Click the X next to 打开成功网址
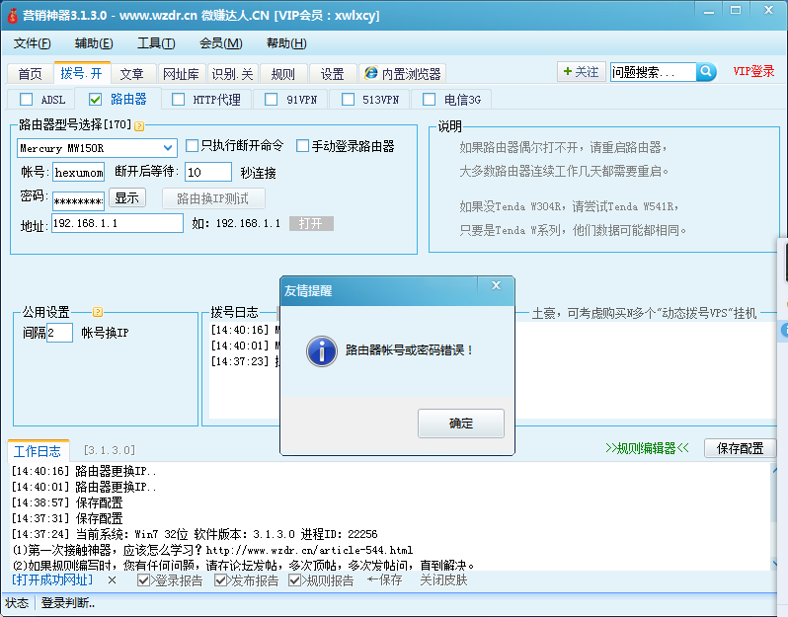The height and width of the screenshot is (617, 788). 112,580
